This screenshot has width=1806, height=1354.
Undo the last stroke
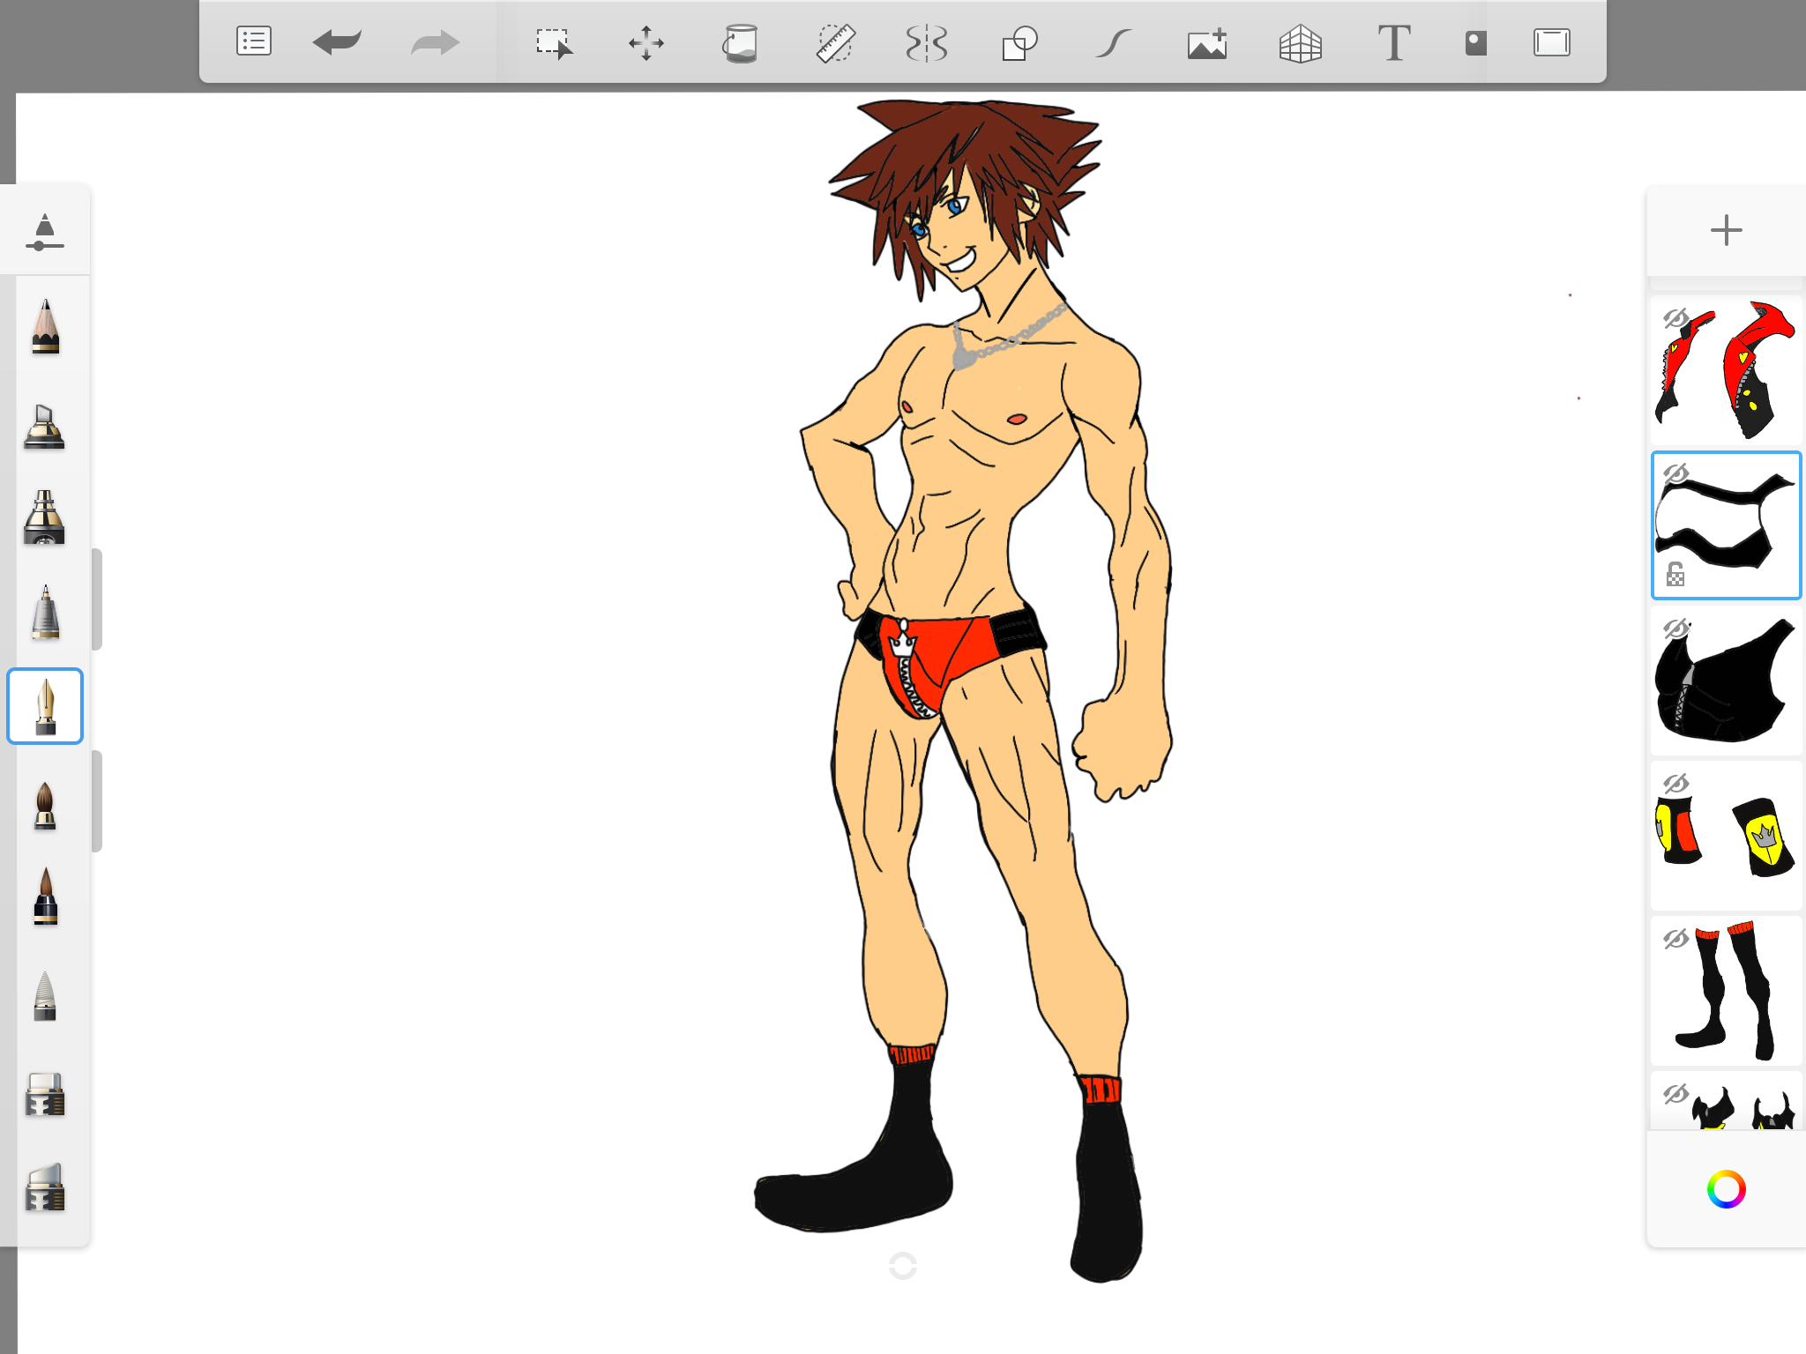[x=337, y=41]
